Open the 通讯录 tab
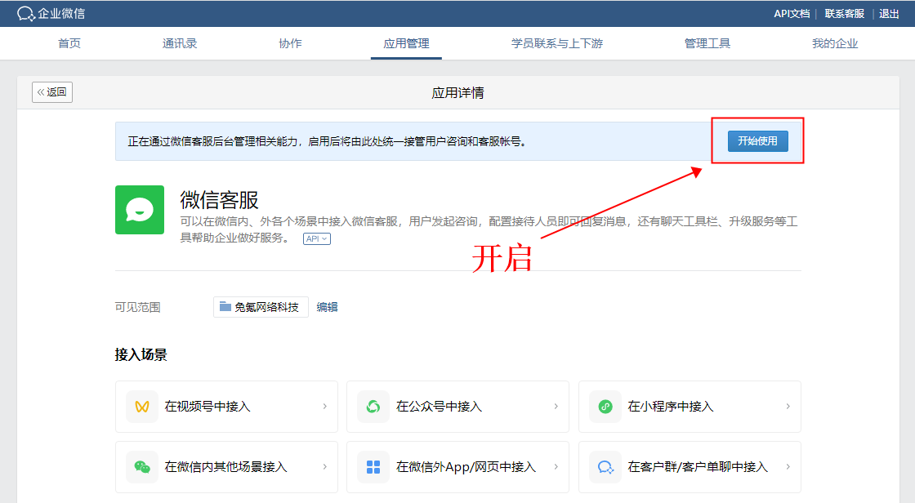915x503 pixels. pos(180,44)
